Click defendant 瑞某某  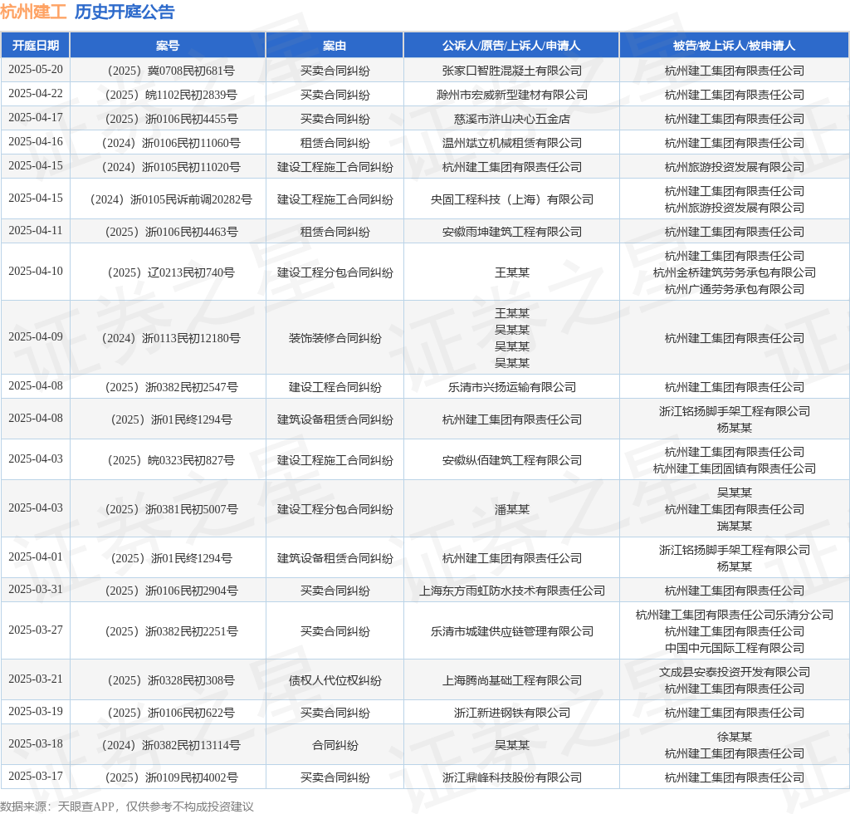pos(735,526)
